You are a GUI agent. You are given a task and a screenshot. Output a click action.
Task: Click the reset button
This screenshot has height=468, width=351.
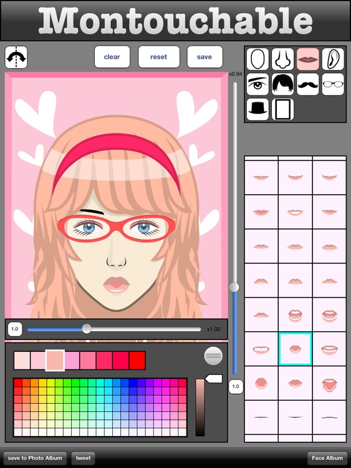pyautogui.click(x=158, y=57)
